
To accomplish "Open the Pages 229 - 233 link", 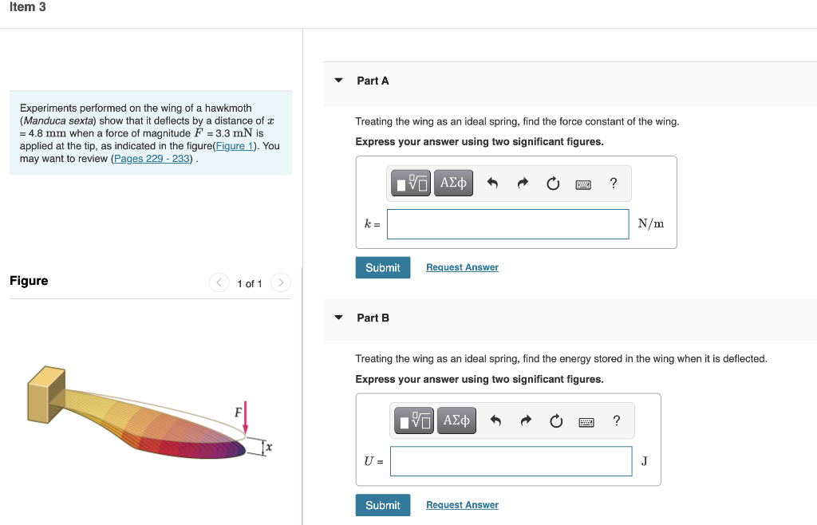I will (x=151, y=158).
